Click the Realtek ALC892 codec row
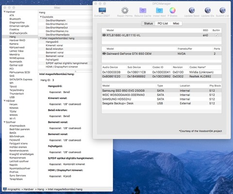233x194 pixels. point(162,77)
